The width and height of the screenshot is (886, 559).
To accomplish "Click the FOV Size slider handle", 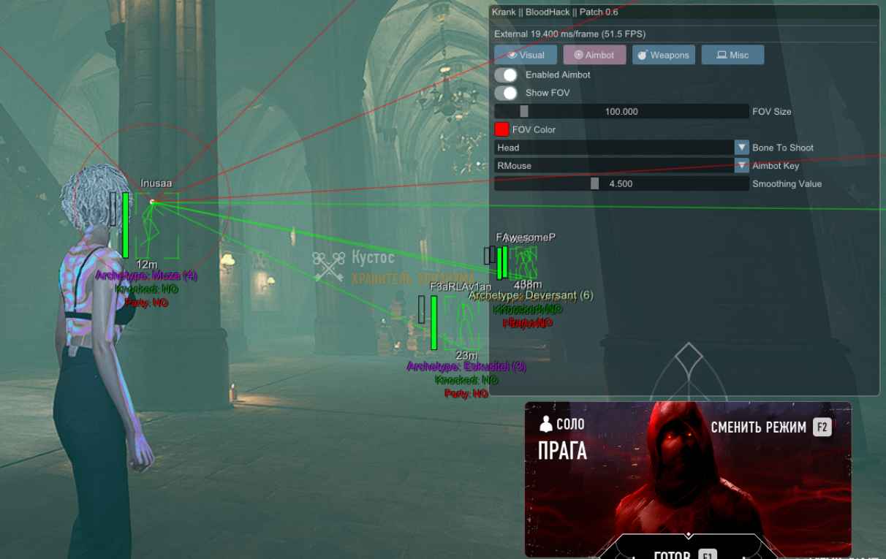I will (x=523, y=110).
